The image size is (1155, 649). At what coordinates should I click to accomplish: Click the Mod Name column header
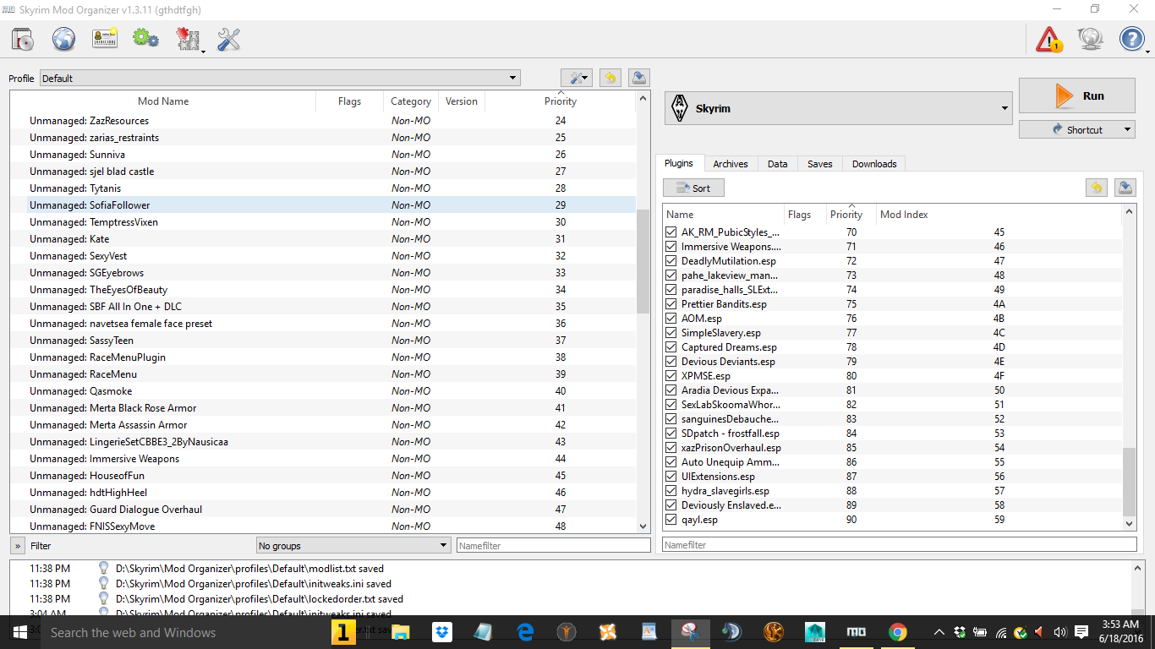[163, 101]
